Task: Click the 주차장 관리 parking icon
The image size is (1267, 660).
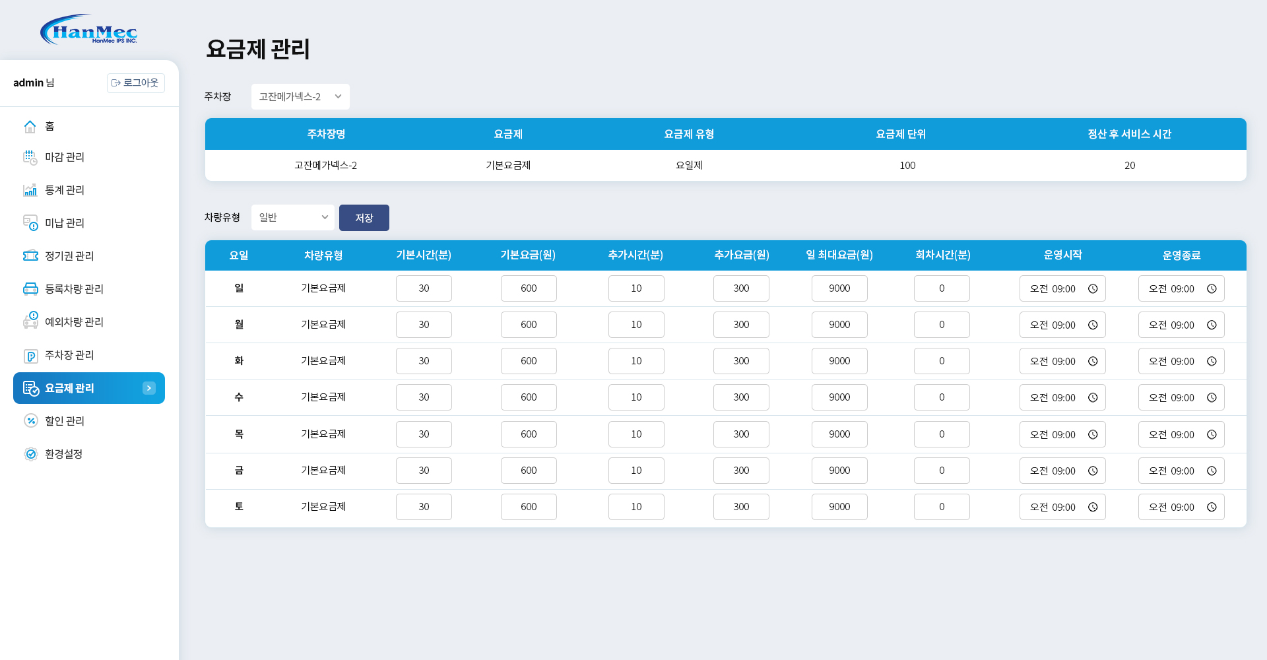Action: click(30, 356)
